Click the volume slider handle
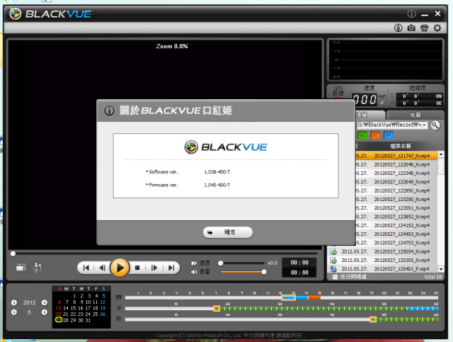 264,272
